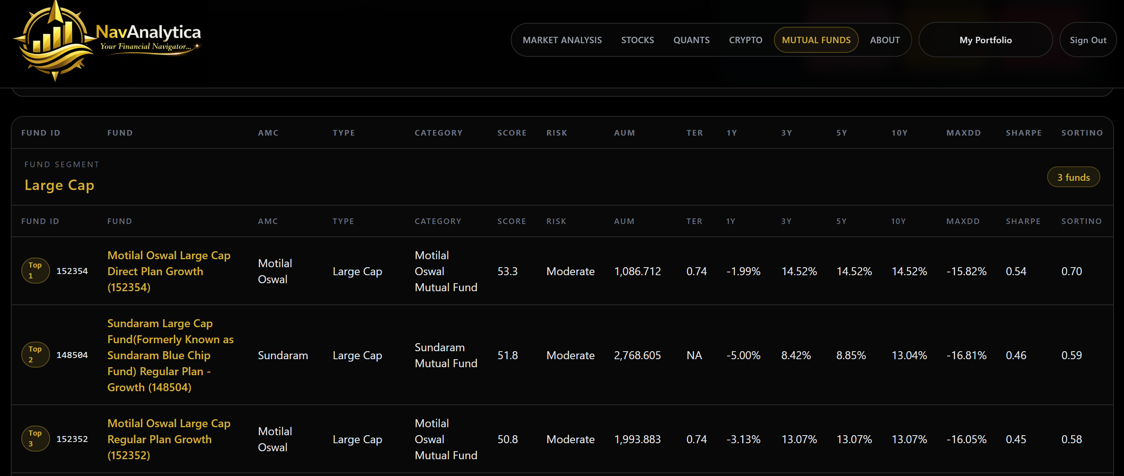Click the Sharpe ratio 0.54
This screenshot has height=476, width=1124.
(x=1016, y=271)
